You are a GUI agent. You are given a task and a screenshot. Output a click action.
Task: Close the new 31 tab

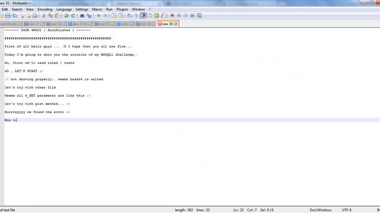(42, 24)
